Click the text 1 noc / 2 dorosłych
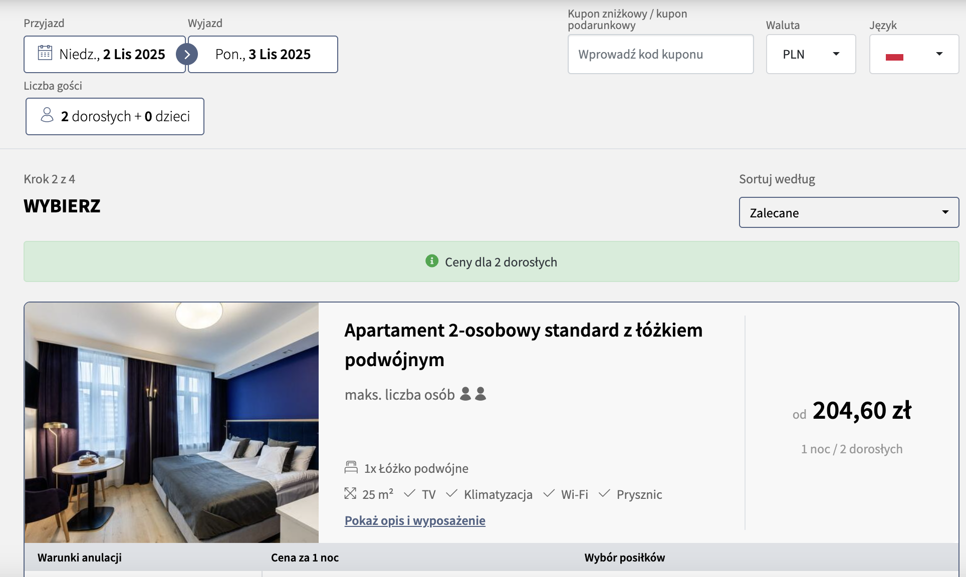966x577 pixels. point(852,449)
